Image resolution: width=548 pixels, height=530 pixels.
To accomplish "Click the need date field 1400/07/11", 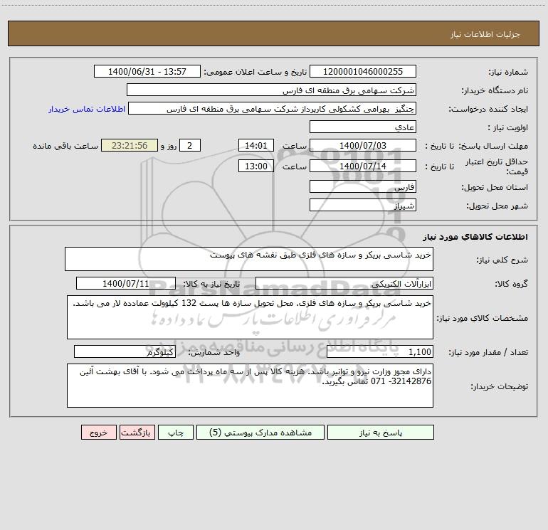I will (x=126, y=283).
